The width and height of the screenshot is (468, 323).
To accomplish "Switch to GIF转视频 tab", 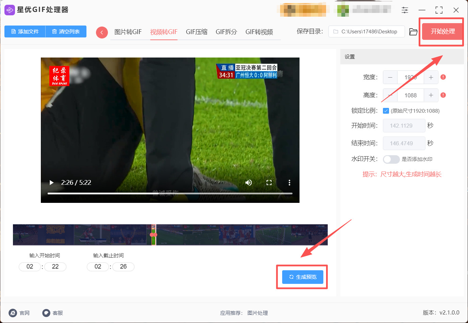I will pyautogui.click(x=259, y=32).
